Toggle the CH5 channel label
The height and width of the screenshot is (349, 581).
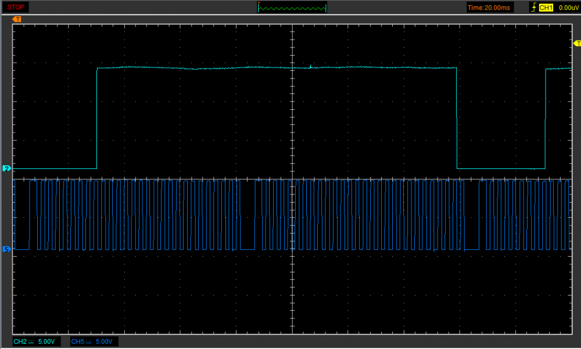click(78, 341)
